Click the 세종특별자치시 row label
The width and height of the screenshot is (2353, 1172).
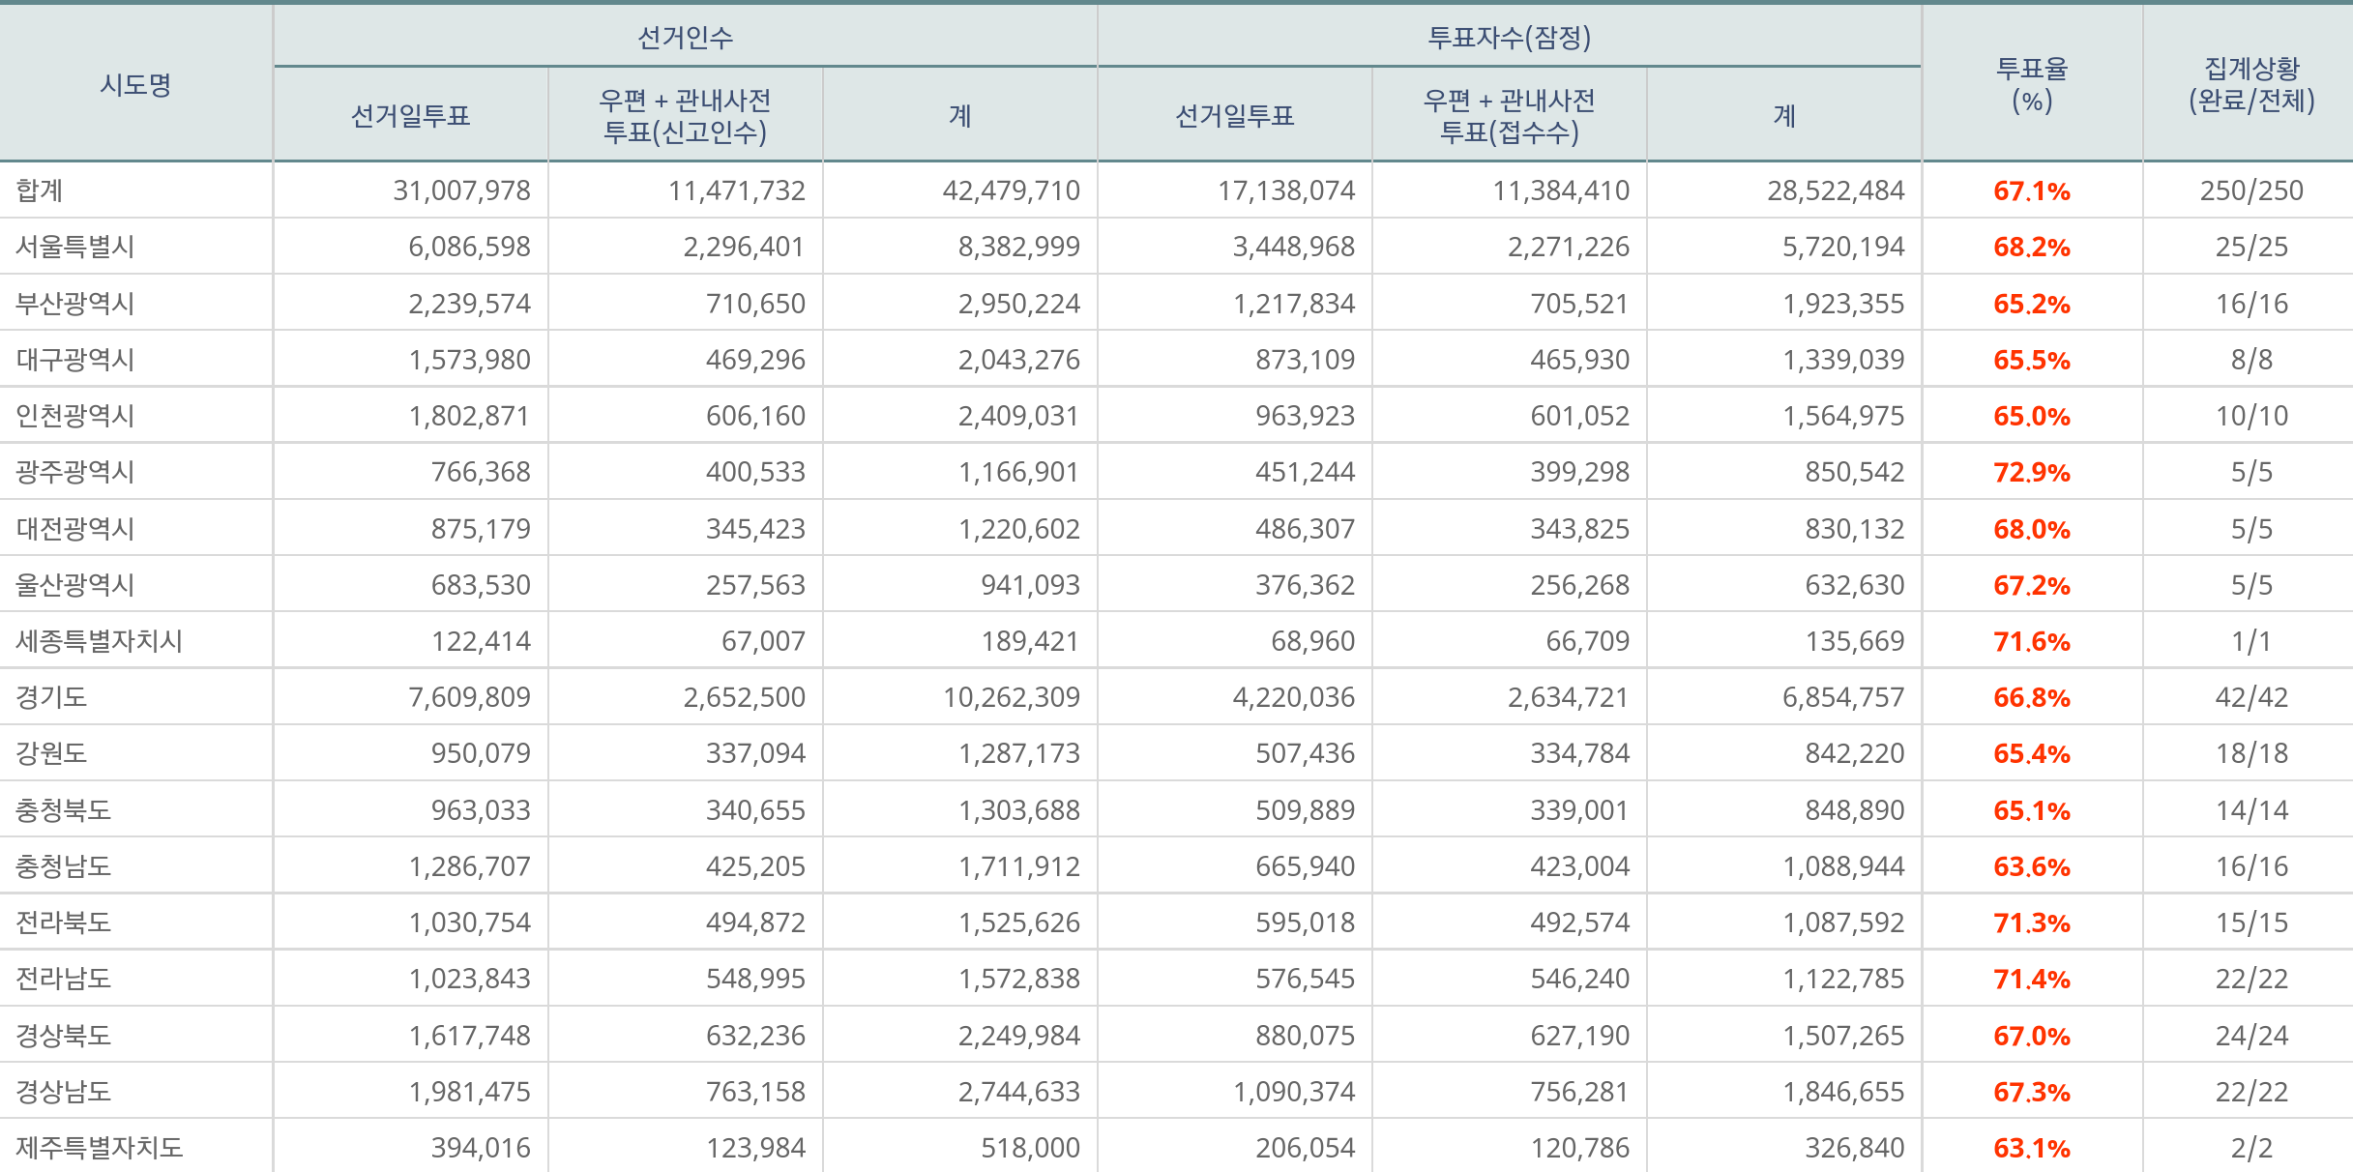click(99, 641)
